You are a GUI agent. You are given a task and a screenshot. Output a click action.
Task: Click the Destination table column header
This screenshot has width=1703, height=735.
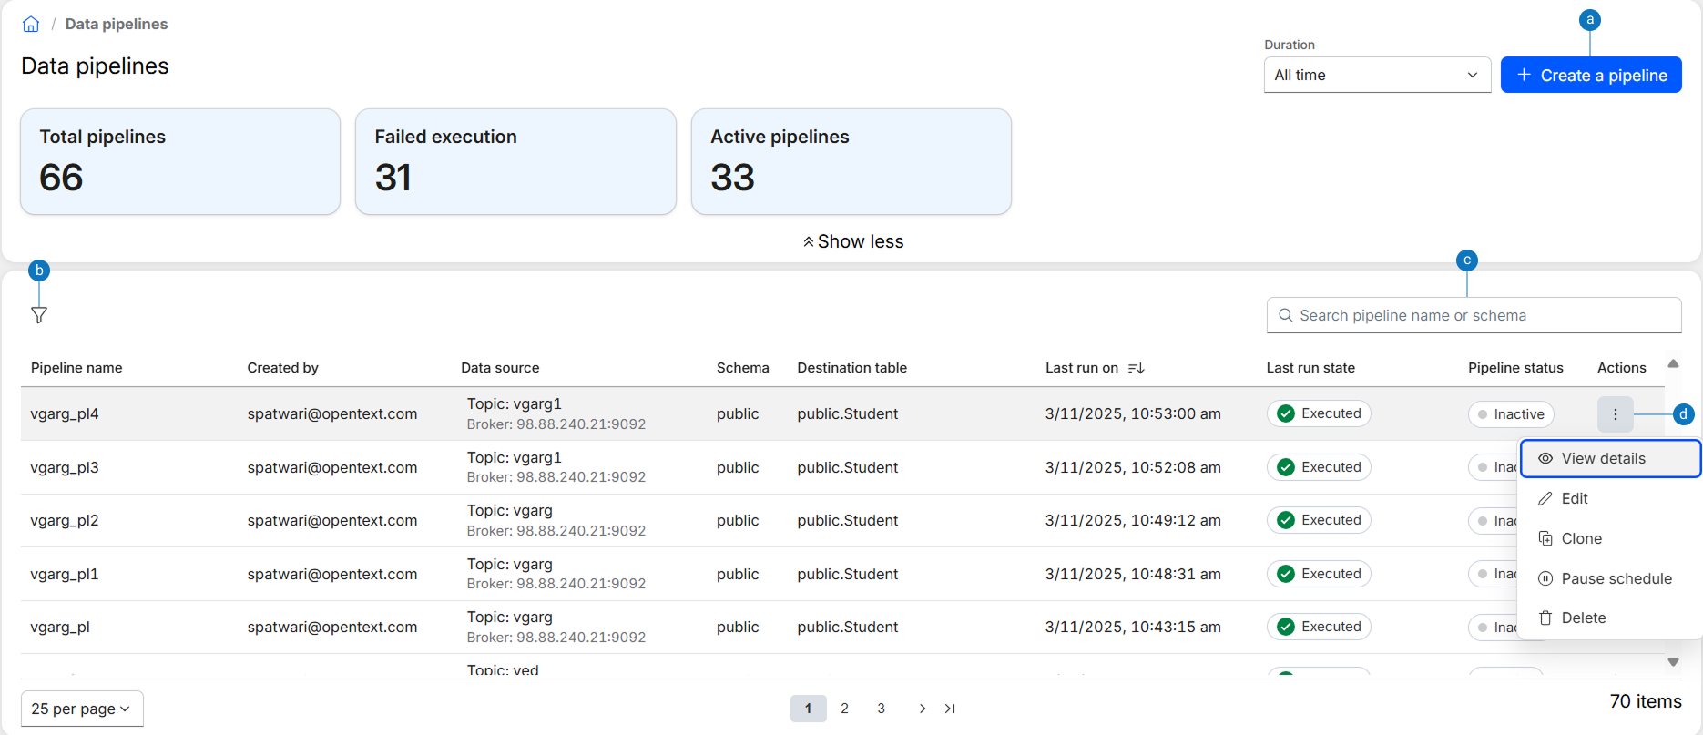coord(852,368)
